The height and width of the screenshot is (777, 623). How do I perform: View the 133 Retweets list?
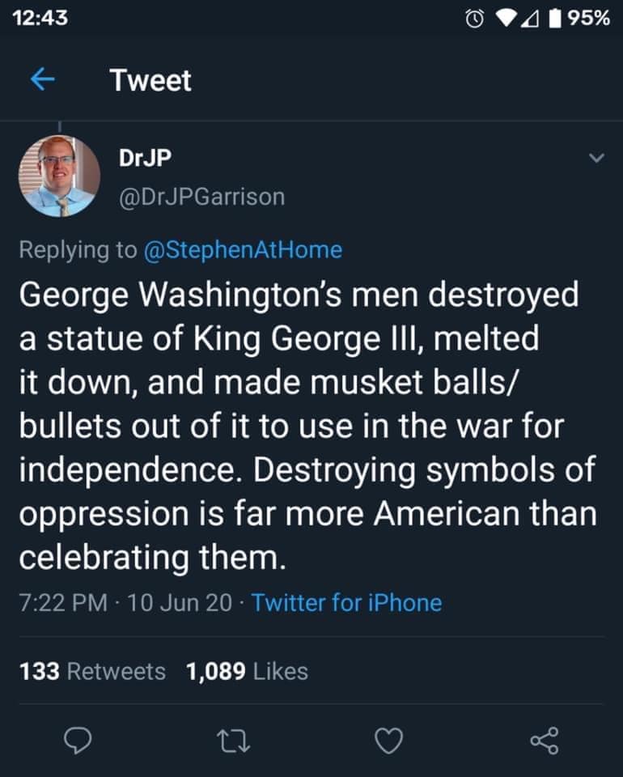[x=91, y=670]
